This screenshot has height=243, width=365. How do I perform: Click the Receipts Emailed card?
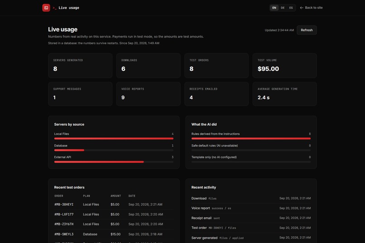(216, 94)
